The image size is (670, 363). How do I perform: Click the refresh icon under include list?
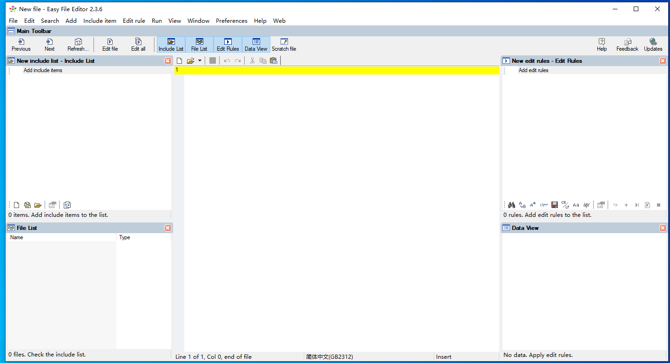click(67, 205)
